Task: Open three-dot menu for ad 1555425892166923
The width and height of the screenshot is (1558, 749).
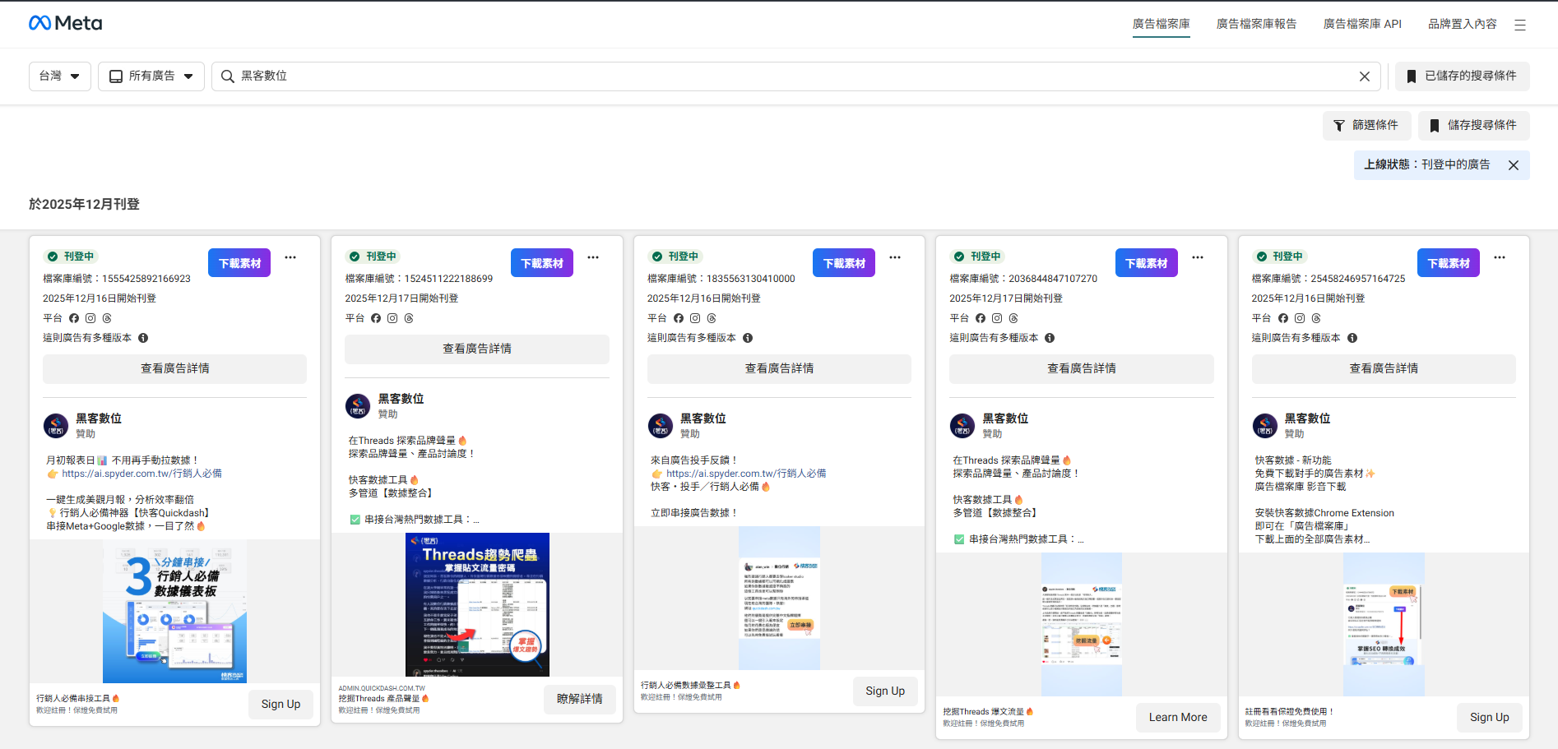Action: [290, 257]
